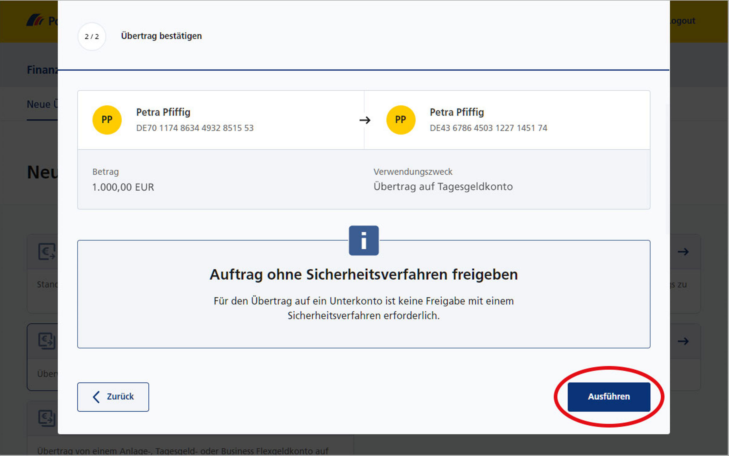Click the Betrag label

tap(105, 172)
